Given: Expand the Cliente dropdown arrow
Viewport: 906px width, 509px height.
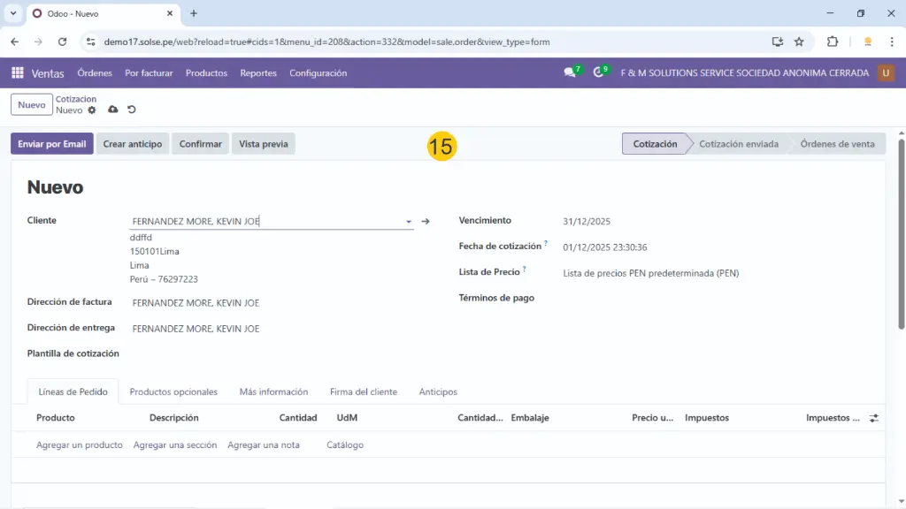Looking at the screenshot, I should [x=408, y=223].
